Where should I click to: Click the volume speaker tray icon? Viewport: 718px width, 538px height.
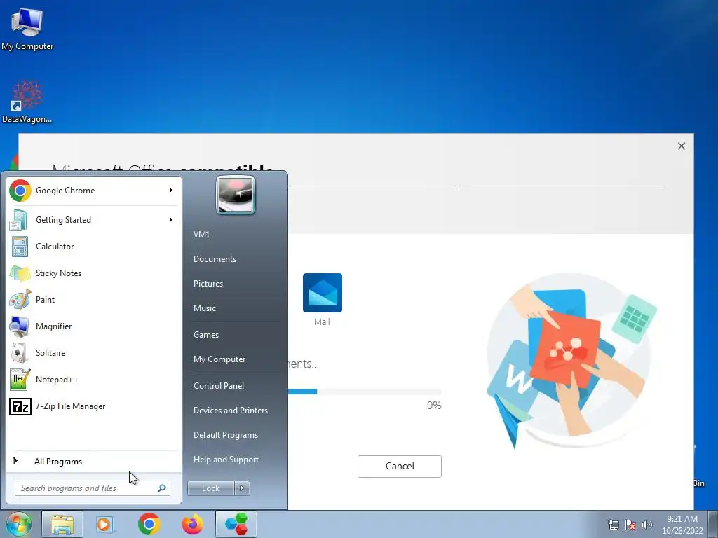tap(647, 525)
